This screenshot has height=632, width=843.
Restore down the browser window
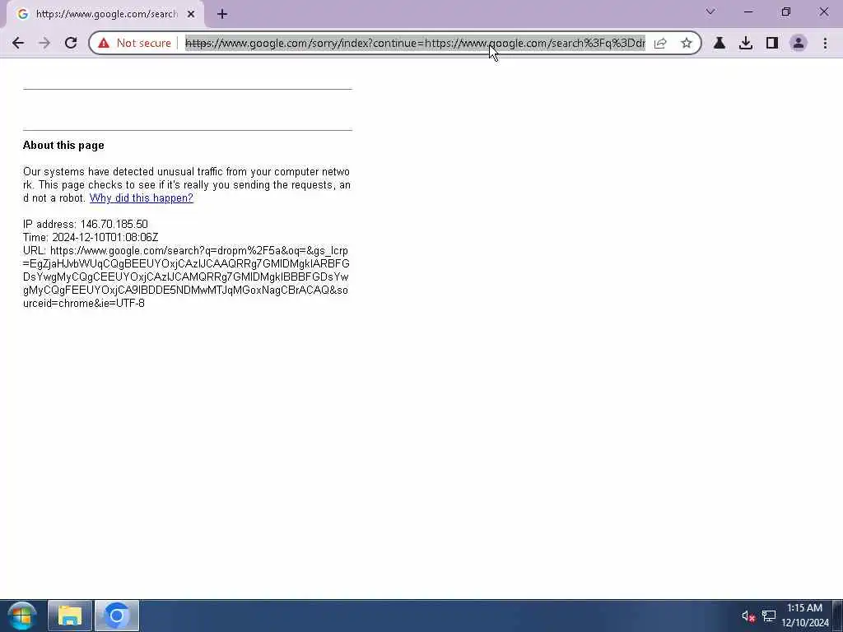click(x=786, y=12)
